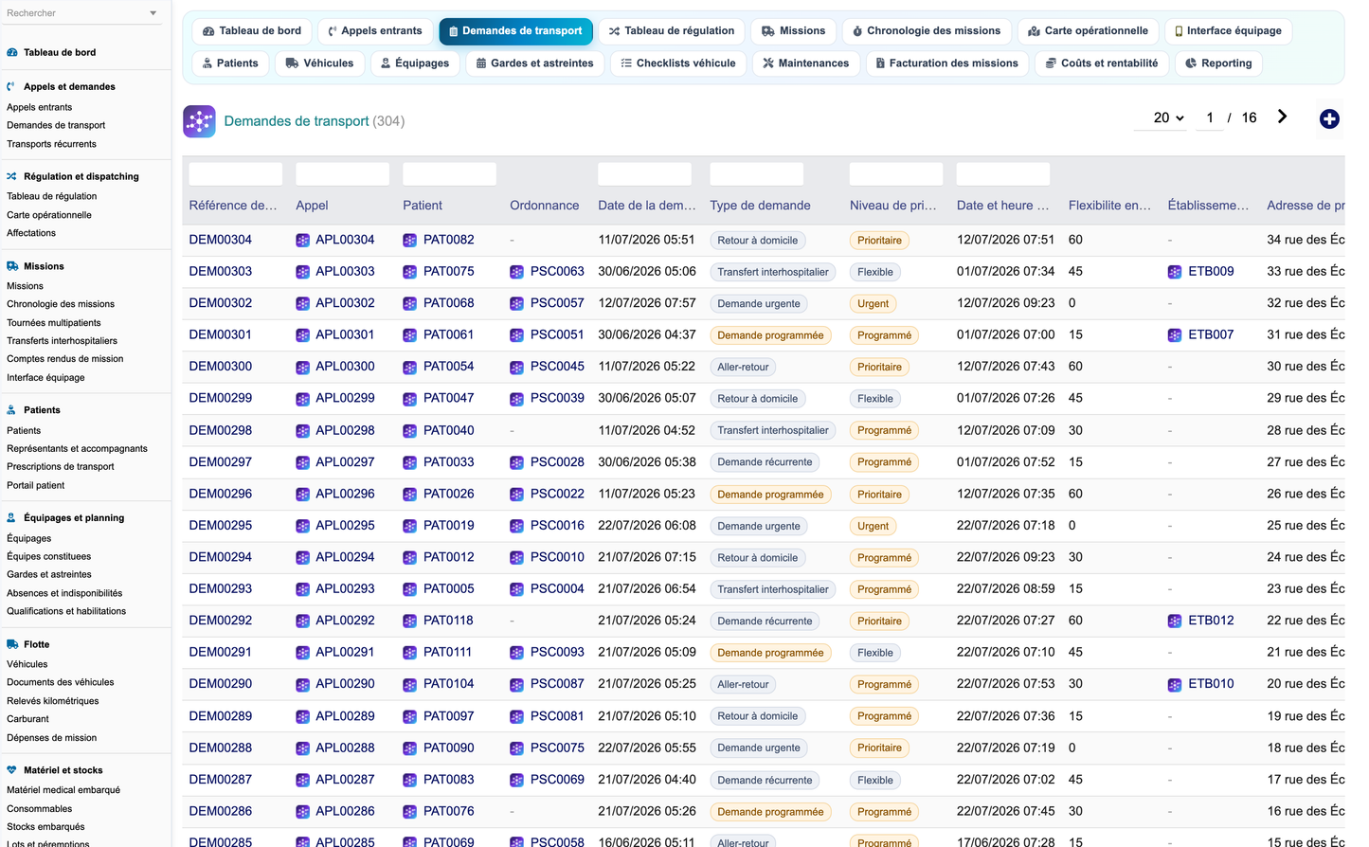The height and width of the screenshot is (847, 1369).
Task: Click the Appels et demandes phone icon
Action: (x=11, y=86)
